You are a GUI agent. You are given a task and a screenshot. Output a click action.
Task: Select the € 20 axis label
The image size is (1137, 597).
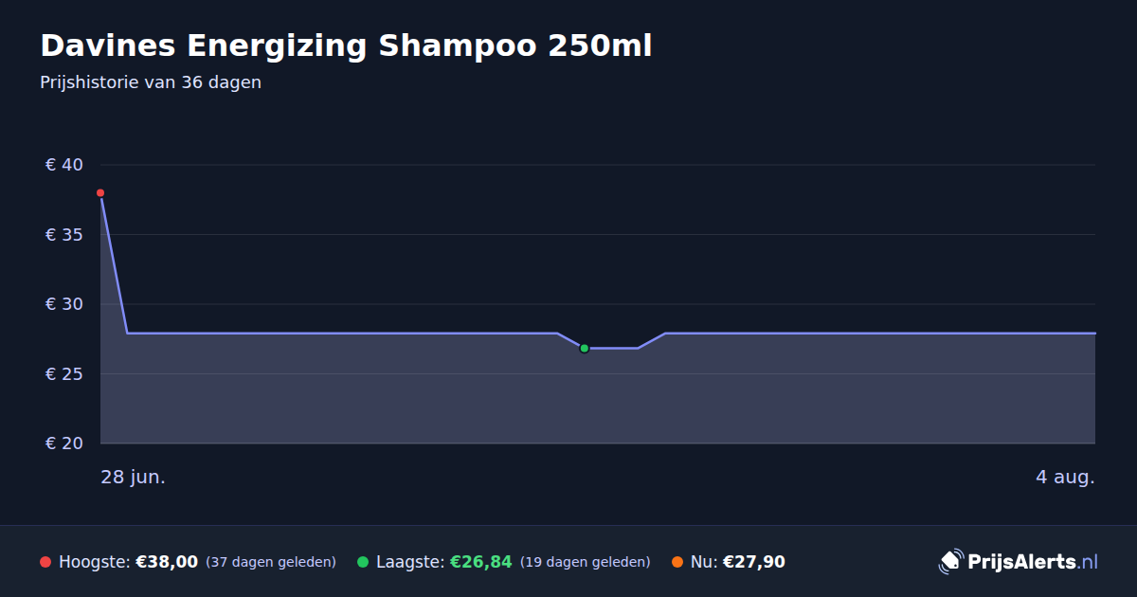[64, 443]
